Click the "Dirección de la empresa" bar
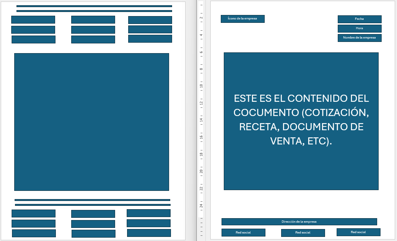This screenshot has width=397, height=241. (299, 222)
